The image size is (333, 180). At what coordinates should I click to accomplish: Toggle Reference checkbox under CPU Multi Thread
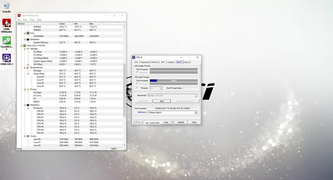pos(137,83)
